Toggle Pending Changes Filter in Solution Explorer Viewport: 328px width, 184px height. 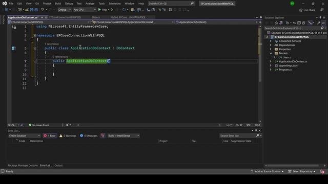point(288,23)
